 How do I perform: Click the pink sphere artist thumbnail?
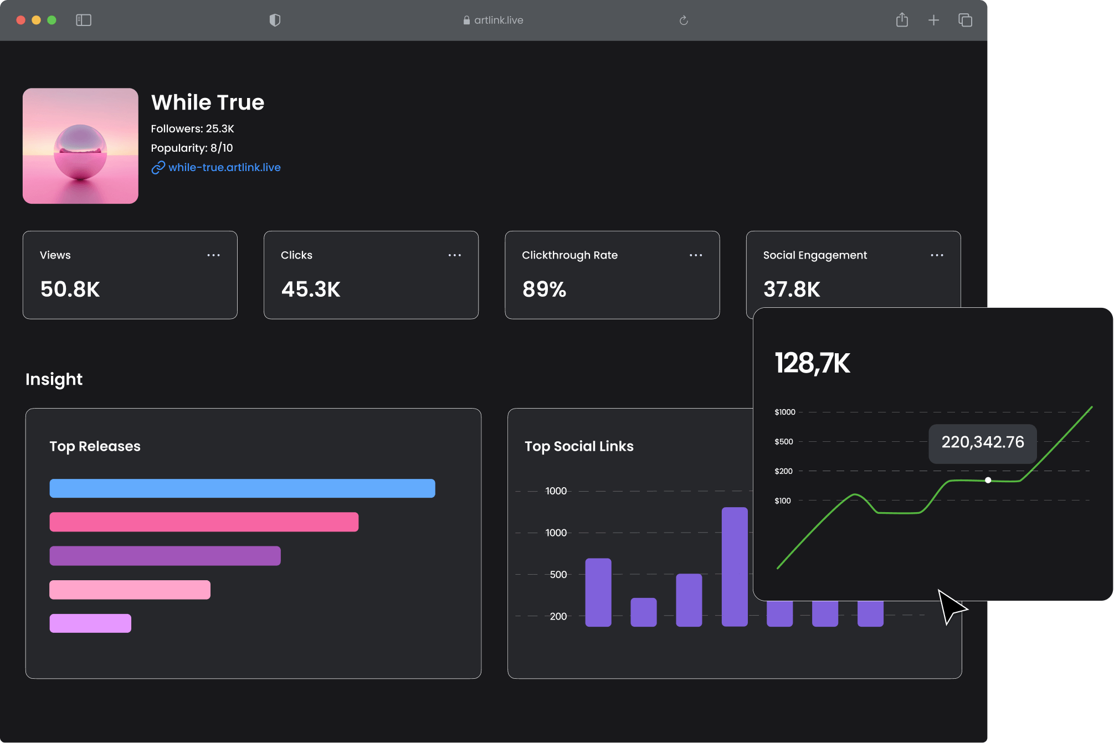80,146
